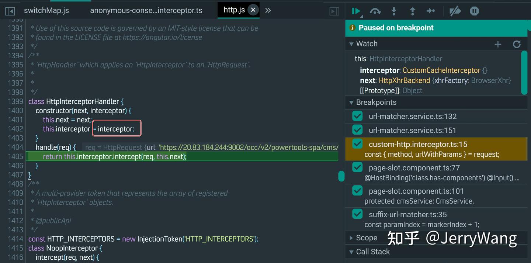Click the Step icon in debugger toolbar
This screenshot has width=531, height=263.
click(x=431, y=11)
